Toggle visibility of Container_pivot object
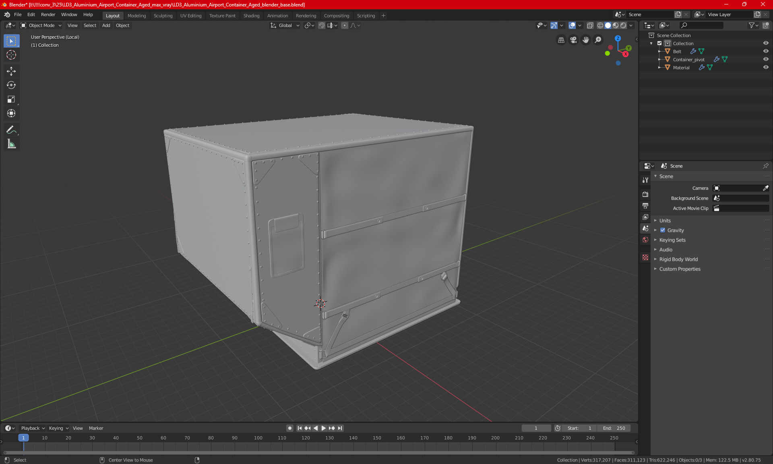Viewport: 773px width, 464px height. (767, 59)
